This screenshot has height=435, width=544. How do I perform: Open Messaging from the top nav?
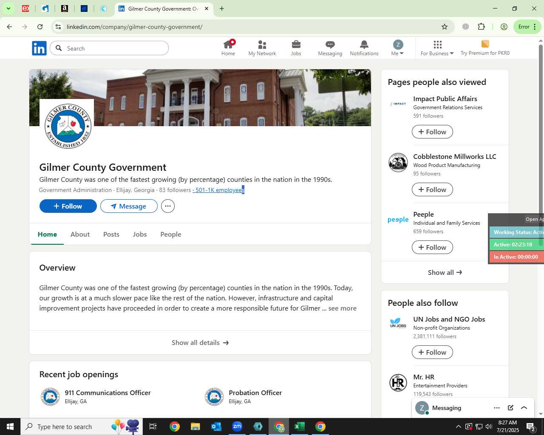pyautogui.click(x=330, y=48)
